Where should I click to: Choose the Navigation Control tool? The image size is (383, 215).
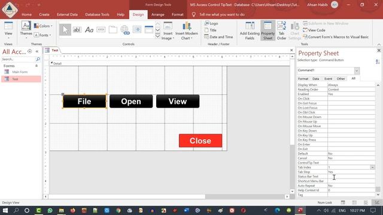point(149,30)
